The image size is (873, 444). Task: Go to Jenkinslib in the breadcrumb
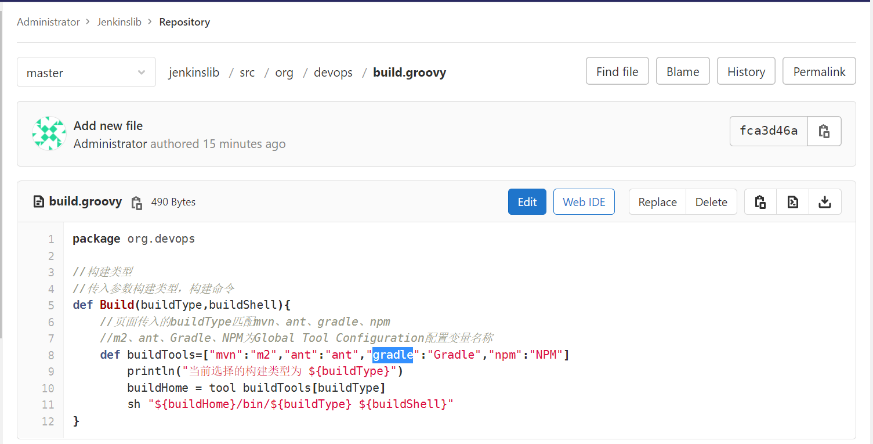click(119, 22)
